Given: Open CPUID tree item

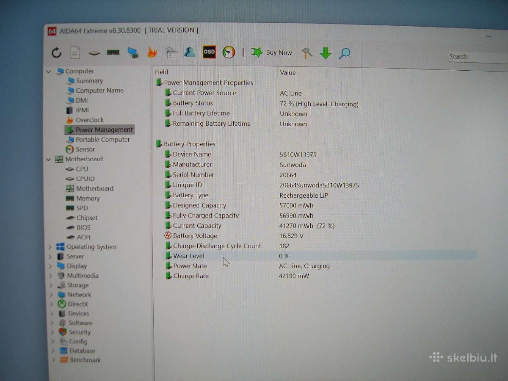Looking at the screenshot, I should [80, 179].
